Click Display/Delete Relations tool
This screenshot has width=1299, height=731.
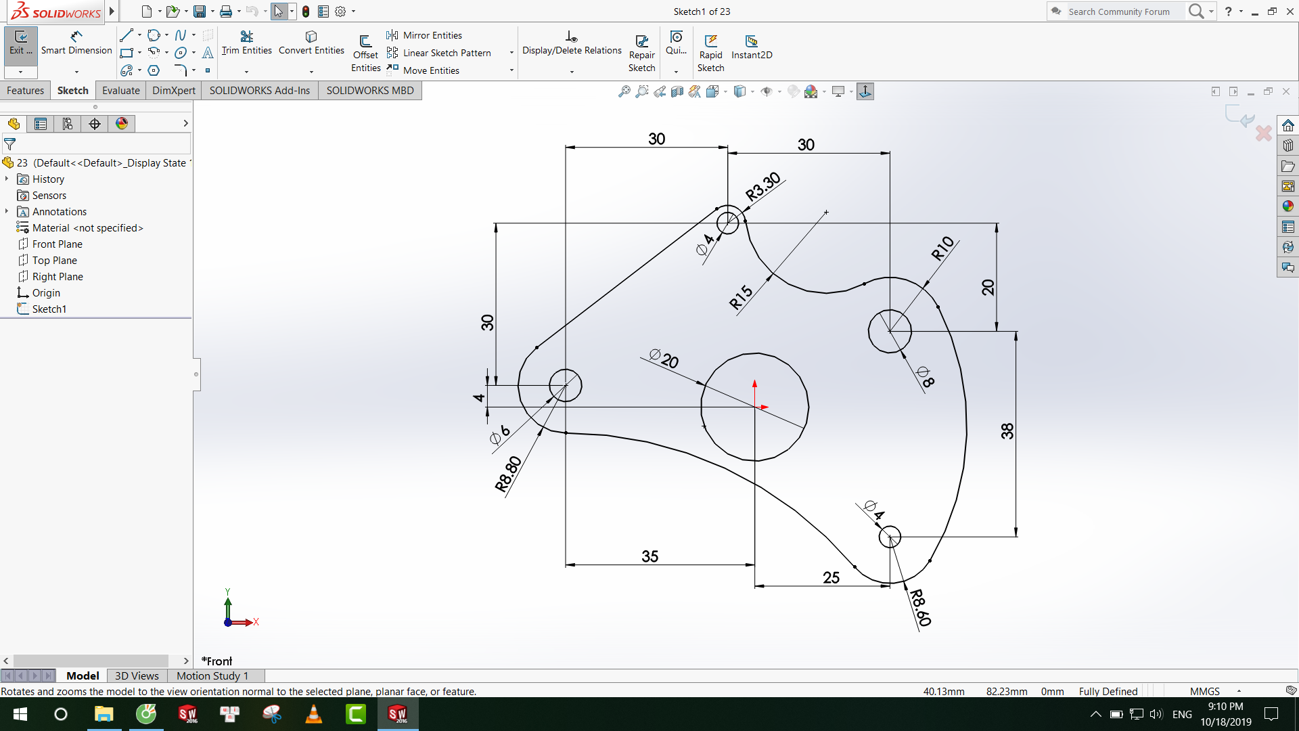572,43
